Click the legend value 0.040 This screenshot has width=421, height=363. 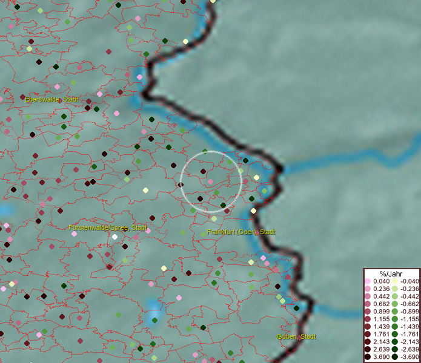point(381,281)
